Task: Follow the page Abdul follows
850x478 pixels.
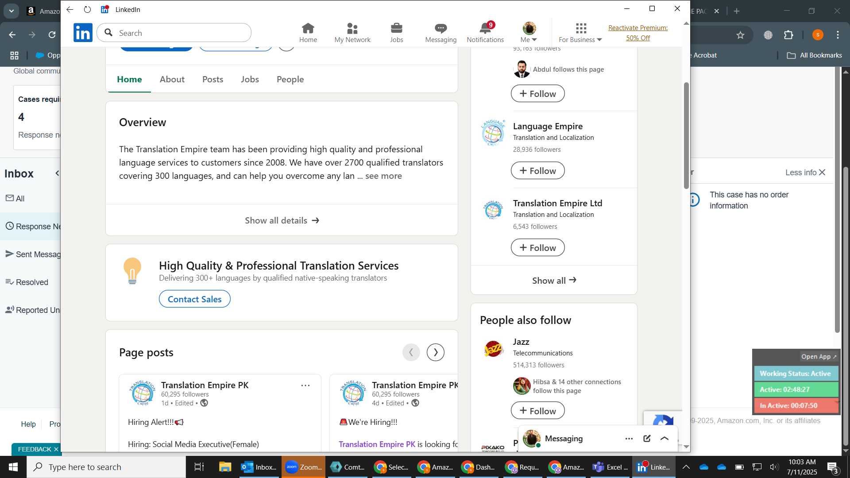Action: coord(537,94)
